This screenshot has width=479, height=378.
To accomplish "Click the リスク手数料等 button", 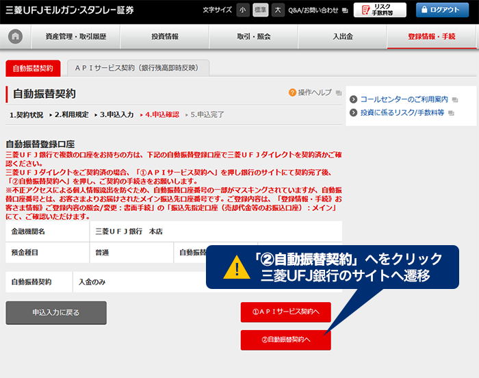I will pos(380,10).
